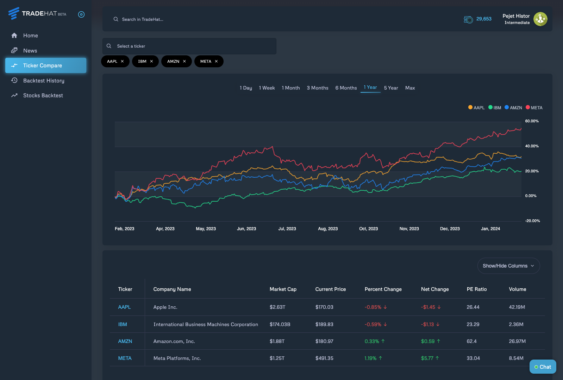Click the Backtest History clock icon
Image resolution: width=563 pixels, height=380 pixels.
pyautogui.click(x=14, y=80)
